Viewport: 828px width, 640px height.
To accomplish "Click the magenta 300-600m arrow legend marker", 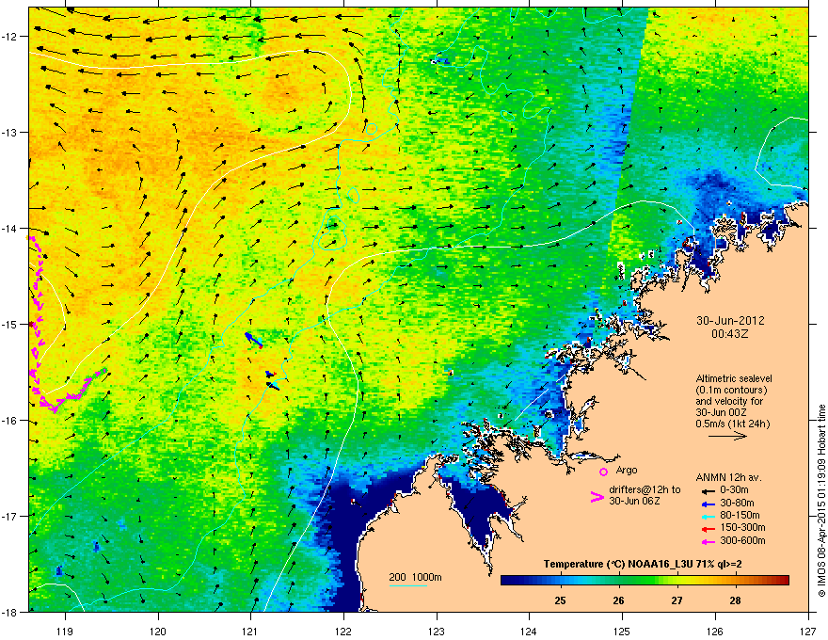I will point(709,541).
